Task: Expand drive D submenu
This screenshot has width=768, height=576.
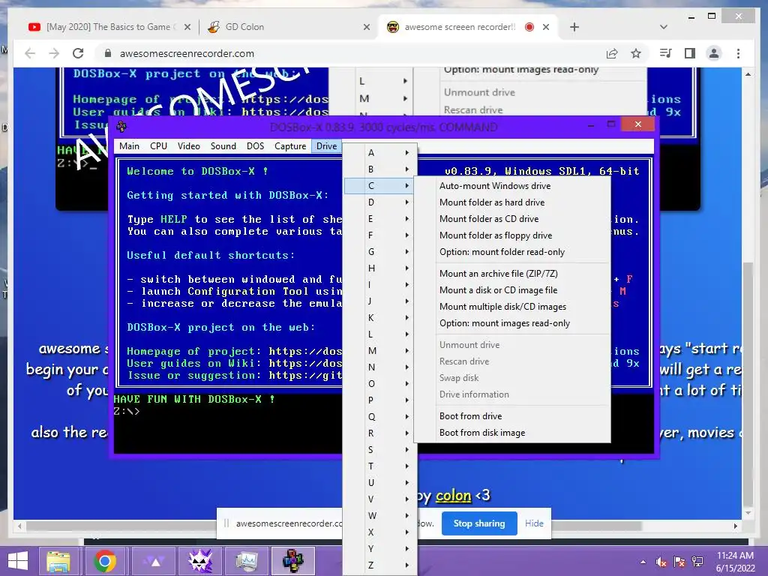Action: click(x=380, y=202)
